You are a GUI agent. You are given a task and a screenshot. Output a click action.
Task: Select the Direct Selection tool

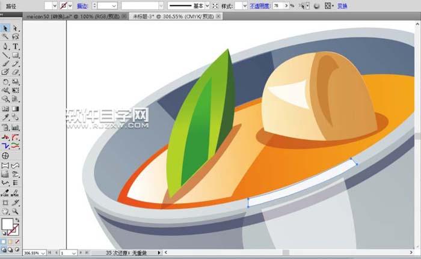click(x=16, y=28)
